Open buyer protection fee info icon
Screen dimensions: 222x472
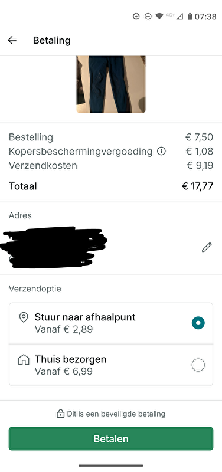tap(161, 152)
